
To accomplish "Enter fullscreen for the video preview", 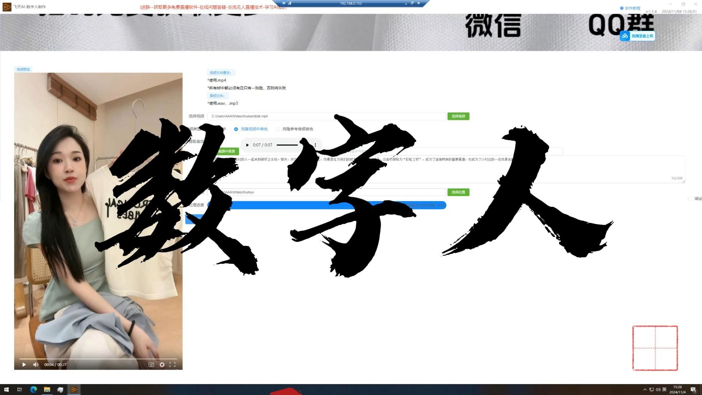I will click(x=173, y=365).
